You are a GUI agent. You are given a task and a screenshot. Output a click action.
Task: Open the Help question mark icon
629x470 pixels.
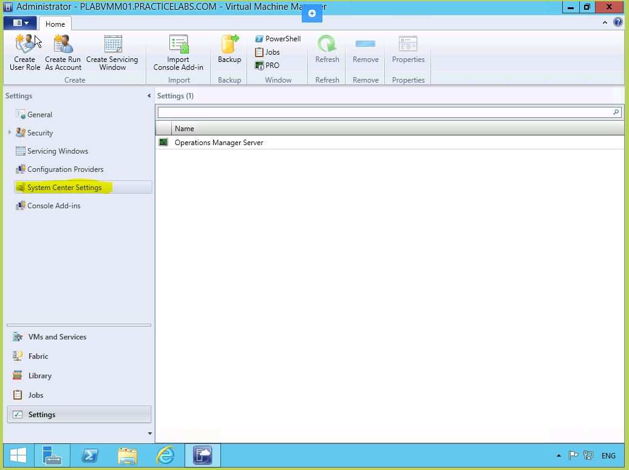click(x=618, y=22)
